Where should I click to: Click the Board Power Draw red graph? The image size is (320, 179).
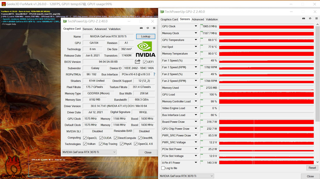click(x=266, y=122)
